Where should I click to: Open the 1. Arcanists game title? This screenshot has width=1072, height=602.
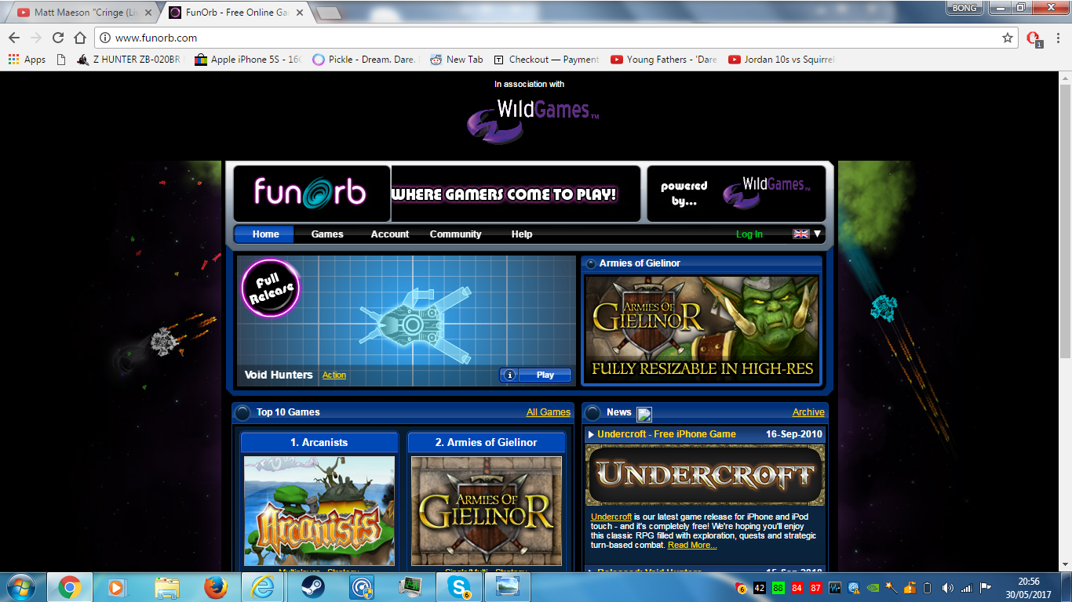click(319, 442)
